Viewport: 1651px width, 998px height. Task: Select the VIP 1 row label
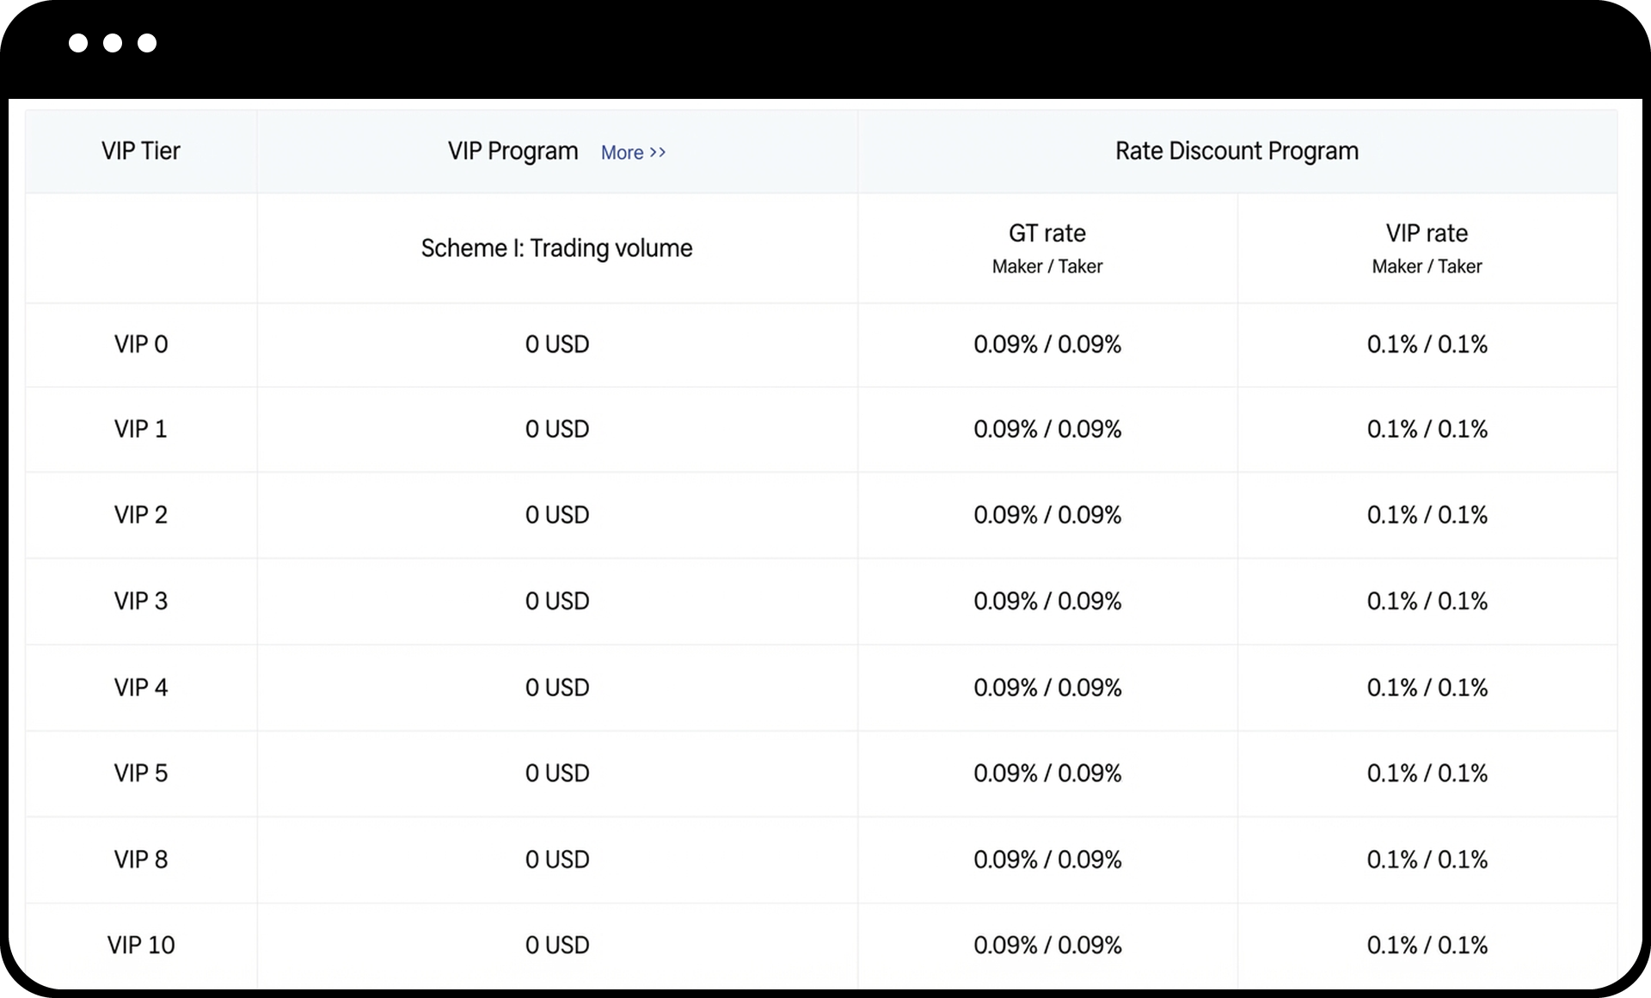point(141,429)
